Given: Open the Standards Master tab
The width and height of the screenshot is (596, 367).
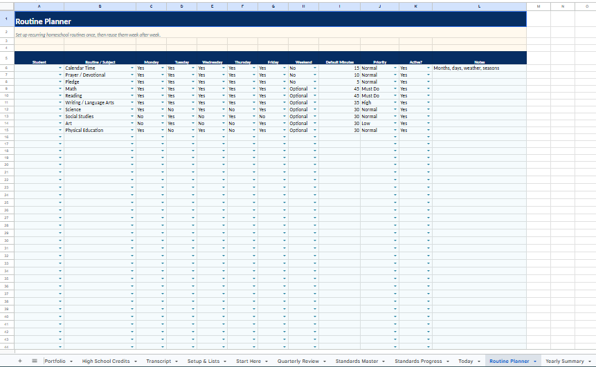Looking at the screenshot, I should (x=356, y=361).
